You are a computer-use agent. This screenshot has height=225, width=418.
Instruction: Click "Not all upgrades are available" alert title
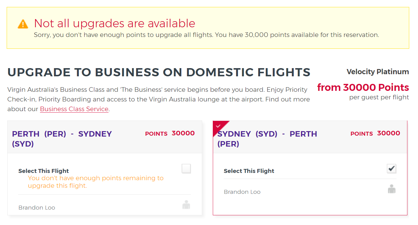tap(115, 23)
